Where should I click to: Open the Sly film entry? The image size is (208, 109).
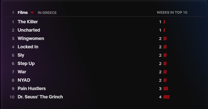pos(21,55)
